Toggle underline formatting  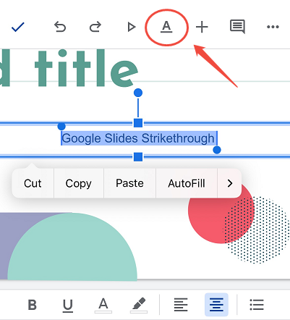pos(68,306)
